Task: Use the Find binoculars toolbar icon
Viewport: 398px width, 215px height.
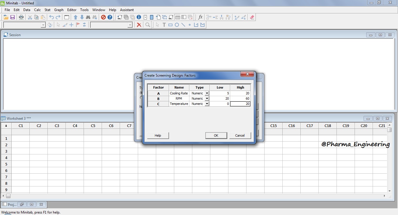Action: pos(88,17)
